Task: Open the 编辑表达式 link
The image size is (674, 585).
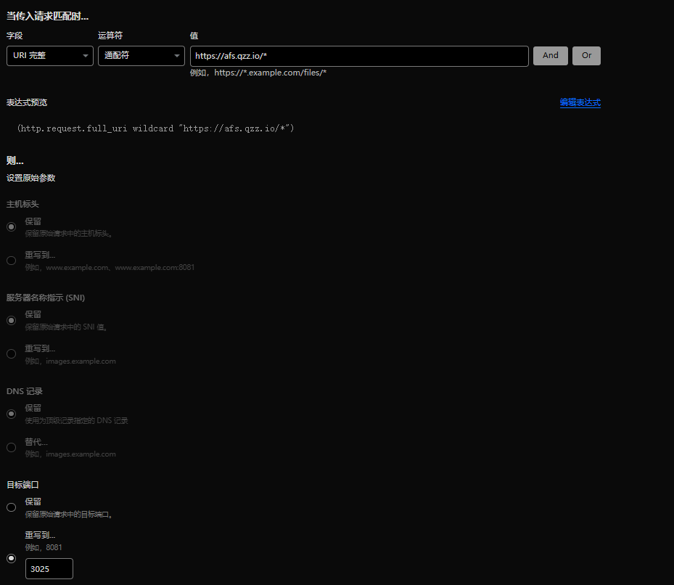Action: [580, 103]
